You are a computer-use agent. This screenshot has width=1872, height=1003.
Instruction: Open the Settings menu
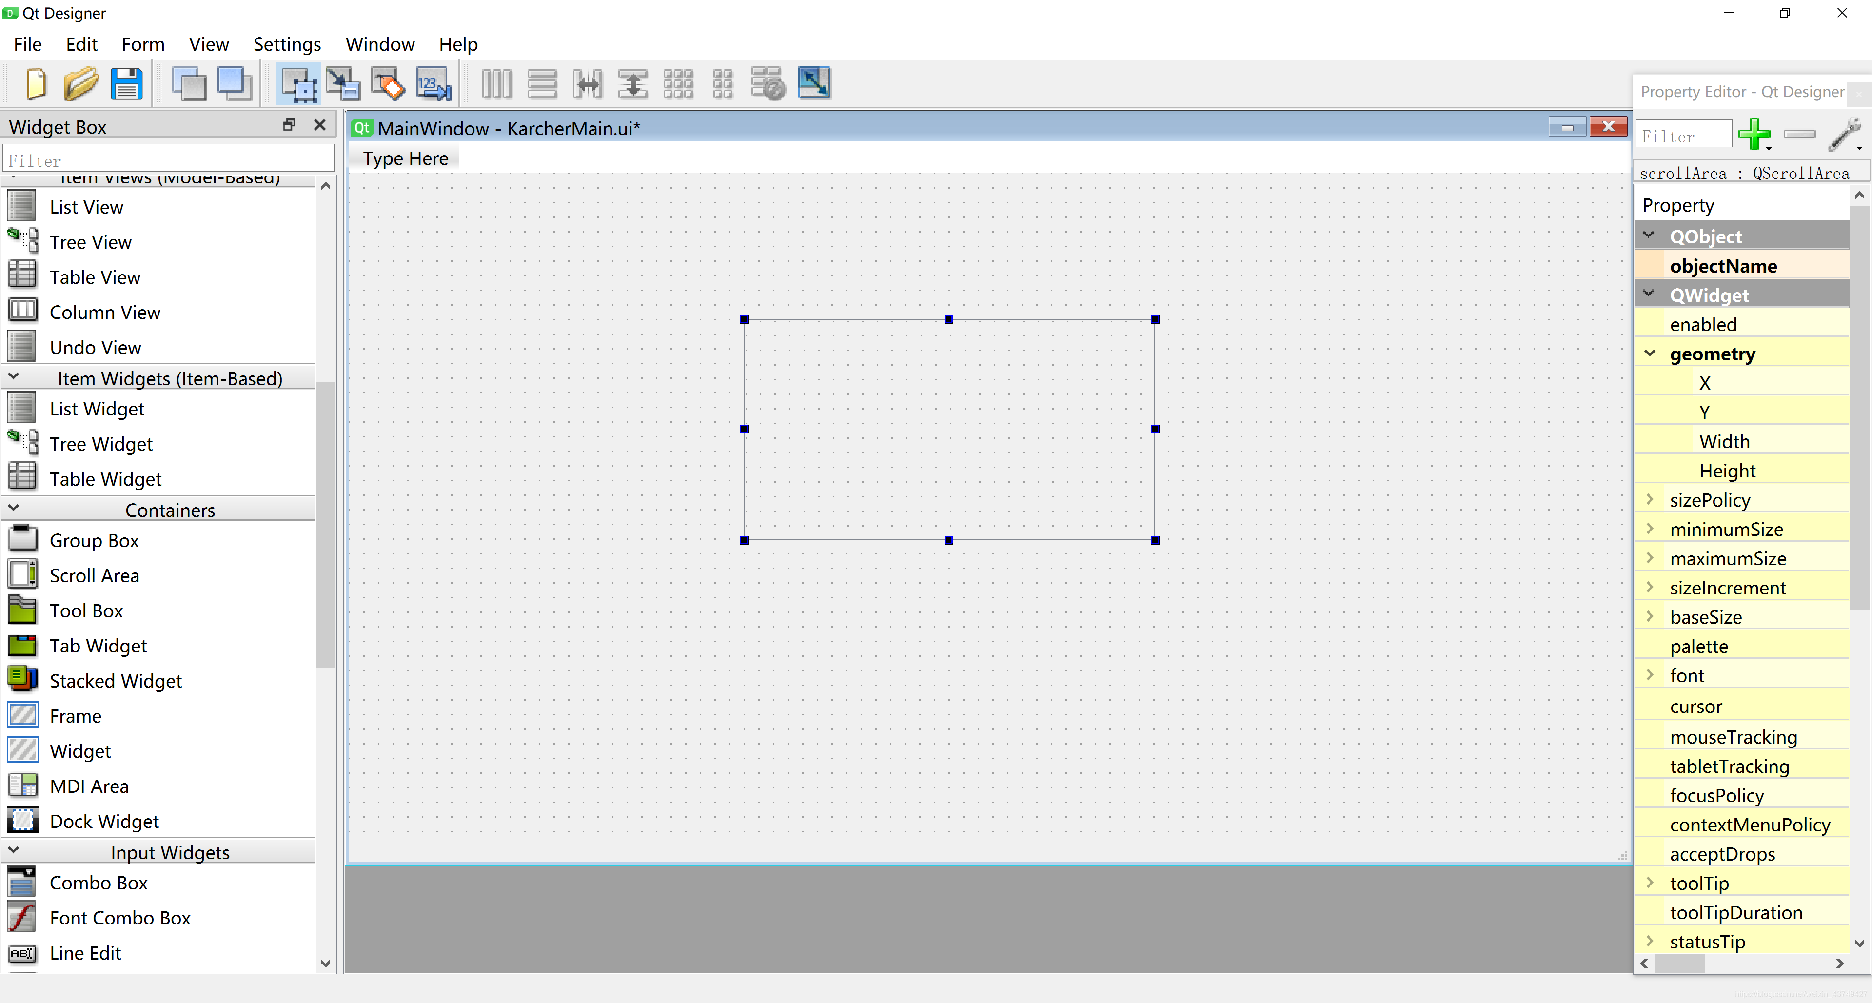coord(286,44)
